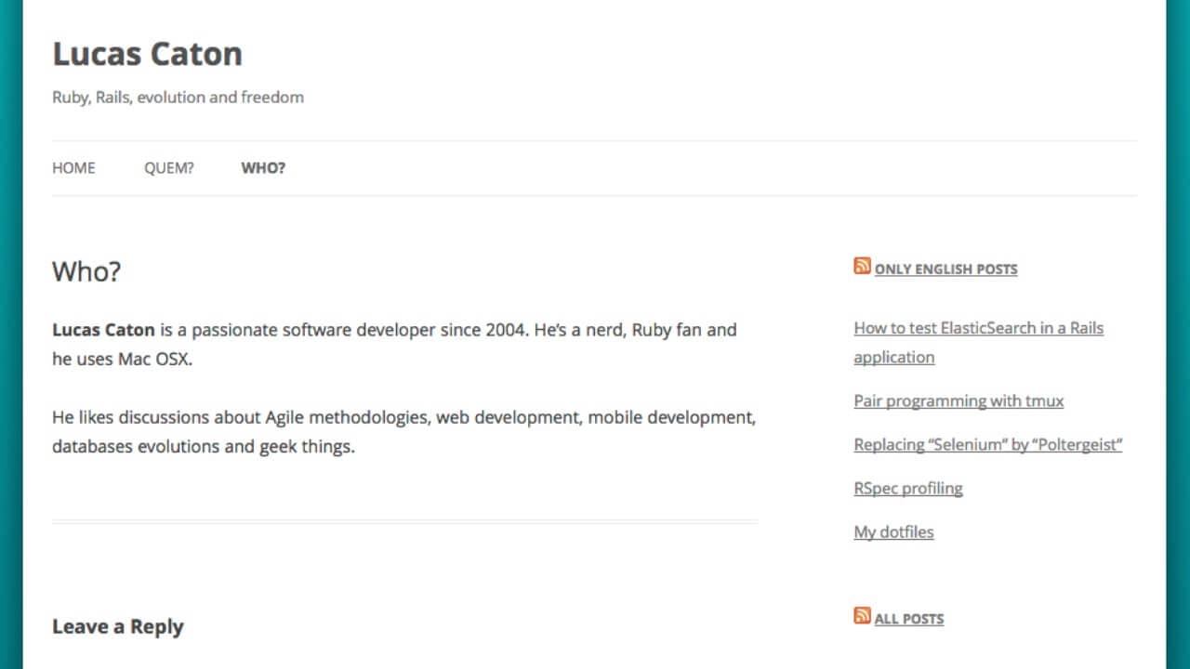Open the ALL POSTS feed link
Screen dimensions: 1190x669
(908, 619)
